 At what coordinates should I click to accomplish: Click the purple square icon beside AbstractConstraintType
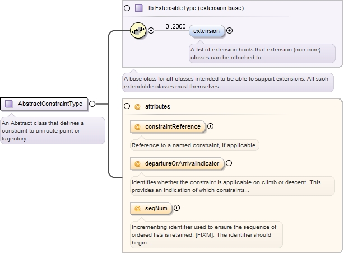point(9,104)
